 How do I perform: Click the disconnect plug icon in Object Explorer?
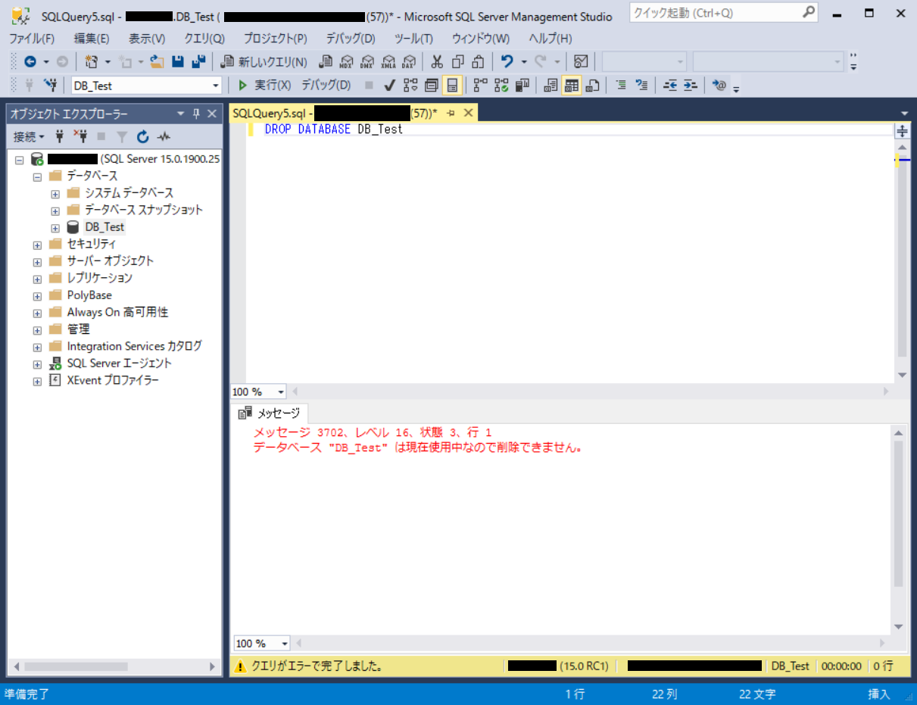[x=81, y=137]
